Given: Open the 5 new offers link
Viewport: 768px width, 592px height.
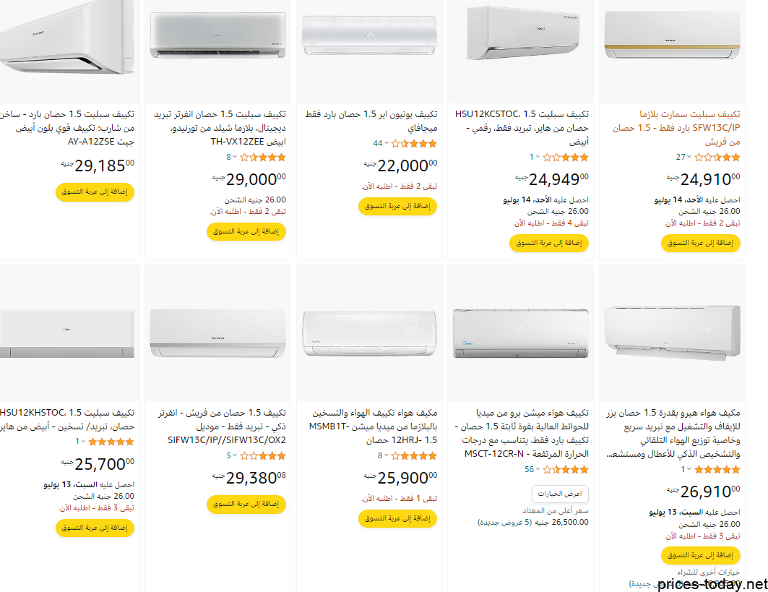Looking at the screenshot, I should 504,523.
